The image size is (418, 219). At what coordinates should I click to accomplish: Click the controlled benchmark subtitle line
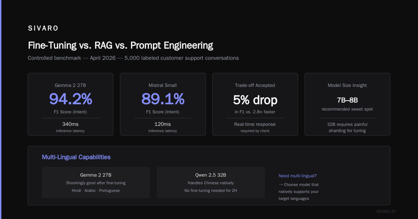(133, 58)
